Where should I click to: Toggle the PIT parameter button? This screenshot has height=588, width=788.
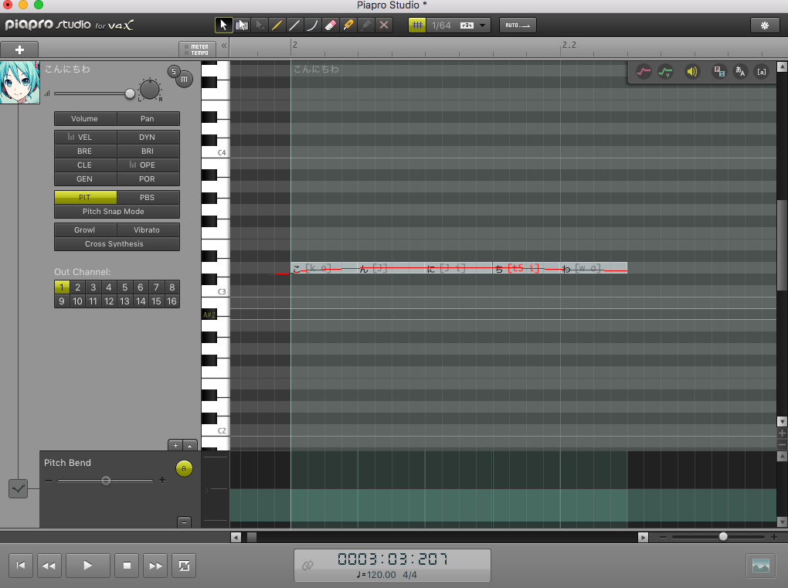(84, 198)
